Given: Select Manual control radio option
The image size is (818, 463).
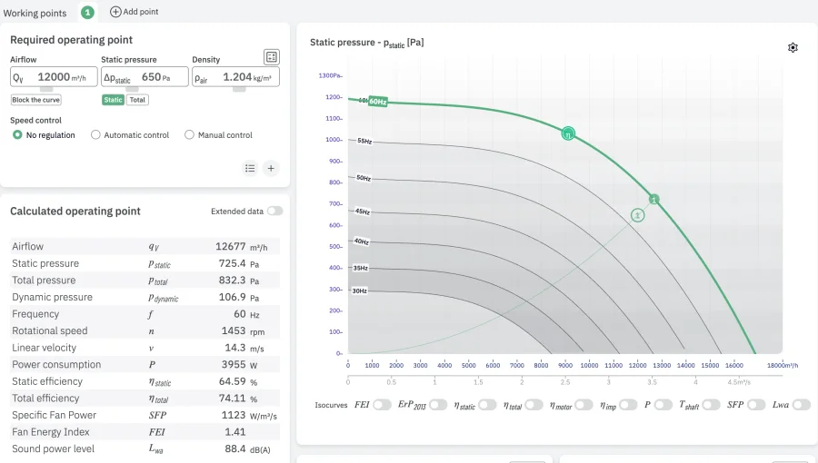Looking at the screenshot, I should (x=189, y=135).
